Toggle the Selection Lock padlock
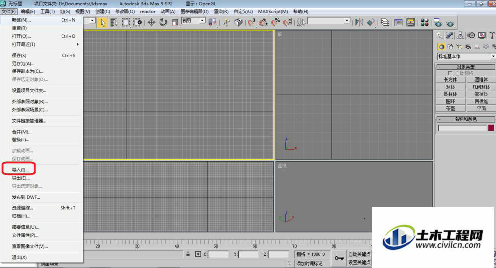 [188, 254]
